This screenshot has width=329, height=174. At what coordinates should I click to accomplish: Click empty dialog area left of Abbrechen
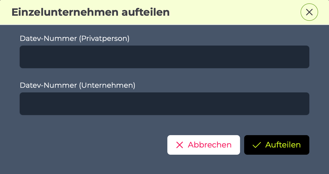93,145
